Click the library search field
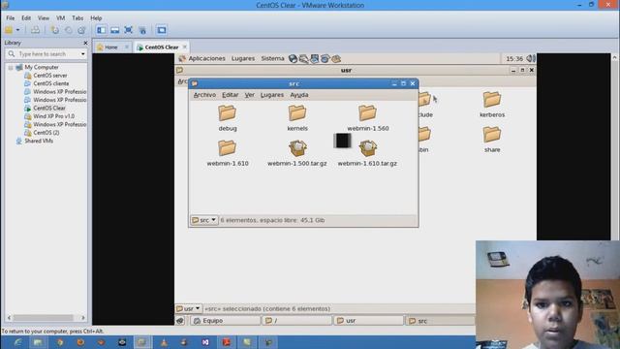This screenshot has height=349, width=620. [x=46, y=54]
